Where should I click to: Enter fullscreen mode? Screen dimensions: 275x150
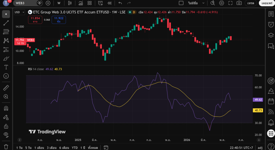coord(230,3)
